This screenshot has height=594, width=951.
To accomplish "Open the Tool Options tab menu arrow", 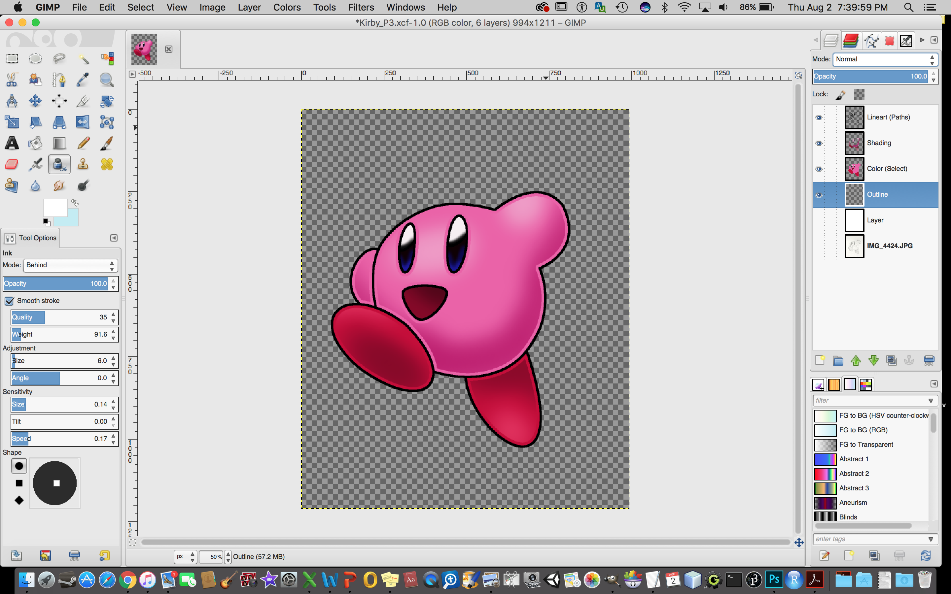I will (x=114, y=238).
